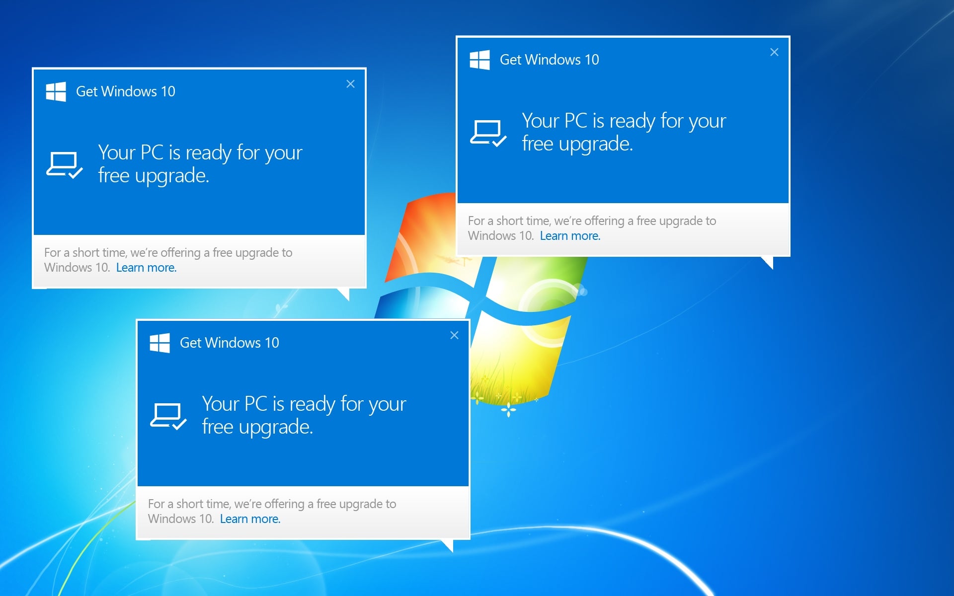Viewport: 954px width, 596px height.
Task: Click 'For a short time' text in upper-right popup
Action: (592, 228)
